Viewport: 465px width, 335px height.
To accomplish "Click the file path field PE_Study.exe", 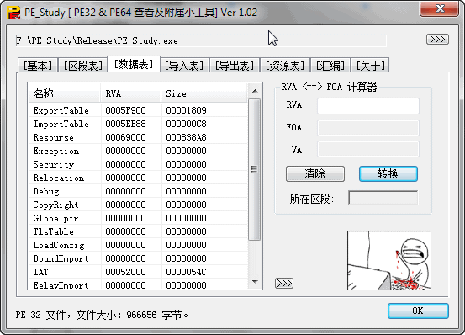I will pyautogui.click(x=201, y=40).
